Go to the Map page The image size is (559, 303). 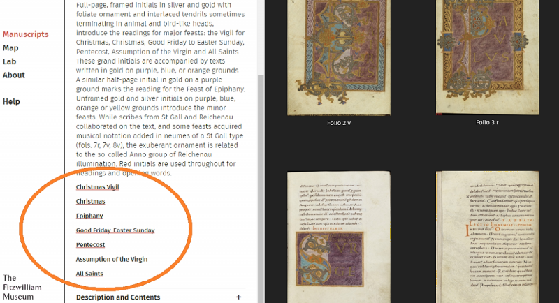coord(10,48)
